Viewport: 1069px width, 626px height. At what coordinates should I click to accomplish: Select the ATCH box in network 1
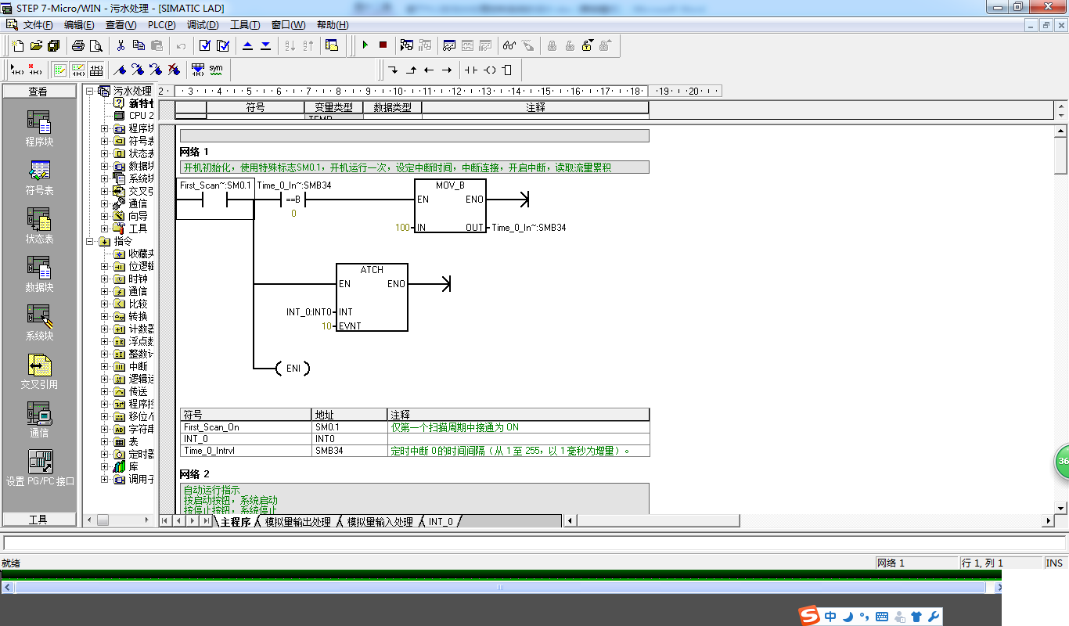coord(372,297)
